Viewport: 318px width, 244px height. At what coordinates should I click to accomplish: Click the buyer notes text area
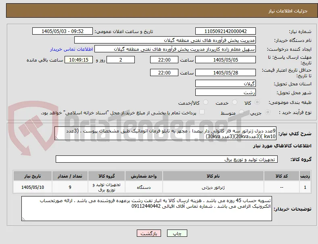point(146,209)
